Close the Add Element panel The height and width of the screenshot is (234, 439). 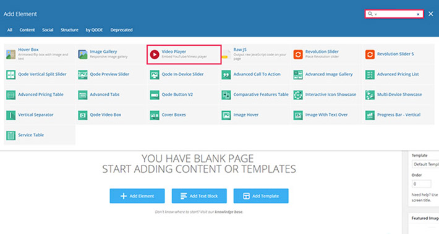(x=431, y=14)
